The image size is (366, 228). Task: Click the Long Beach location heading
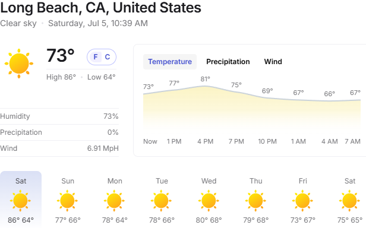click(100, 8)
